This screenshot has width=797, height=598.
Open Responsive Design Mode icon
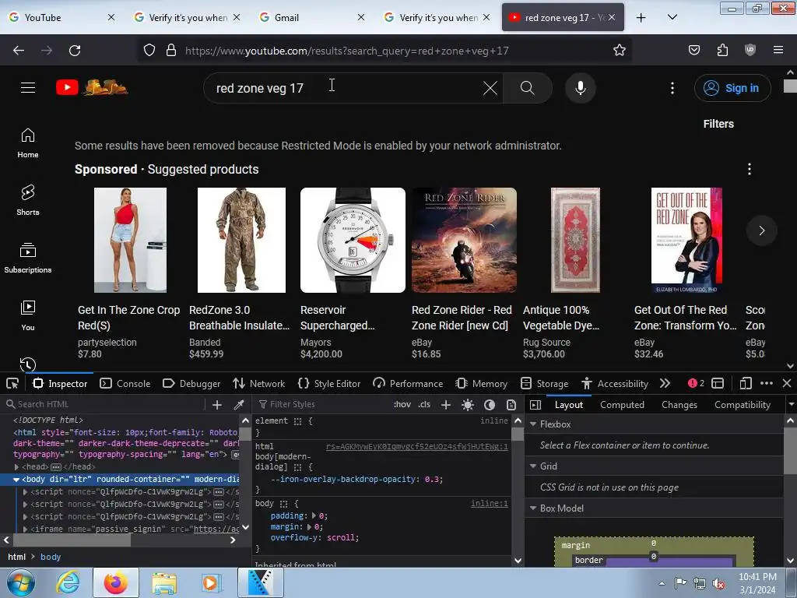tap(746, 383)
